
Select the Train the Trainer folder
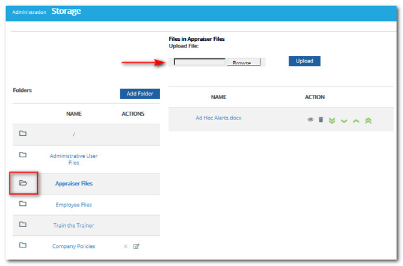pos(73,225)
